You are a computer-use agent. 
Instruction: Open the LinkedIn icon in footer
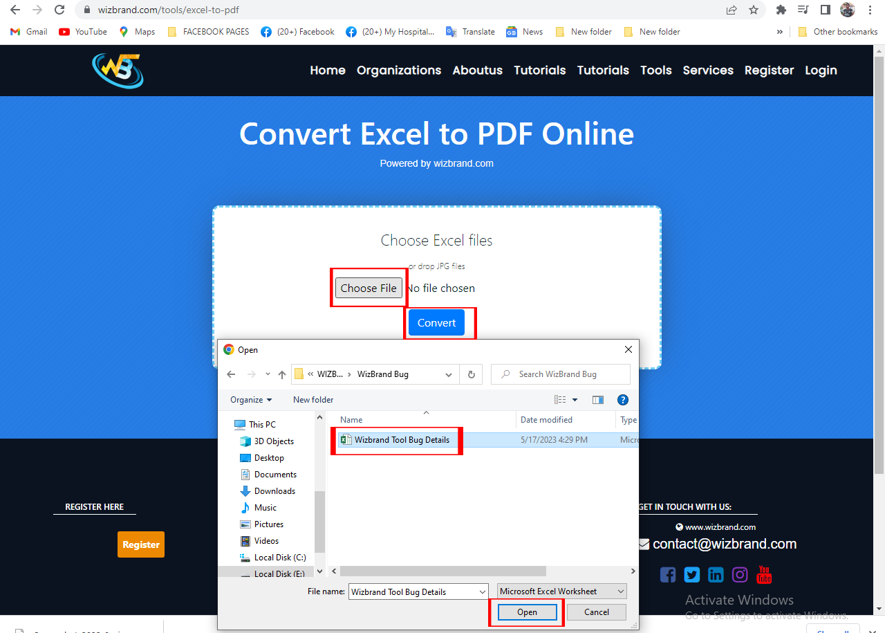click(x=716, y=575)
